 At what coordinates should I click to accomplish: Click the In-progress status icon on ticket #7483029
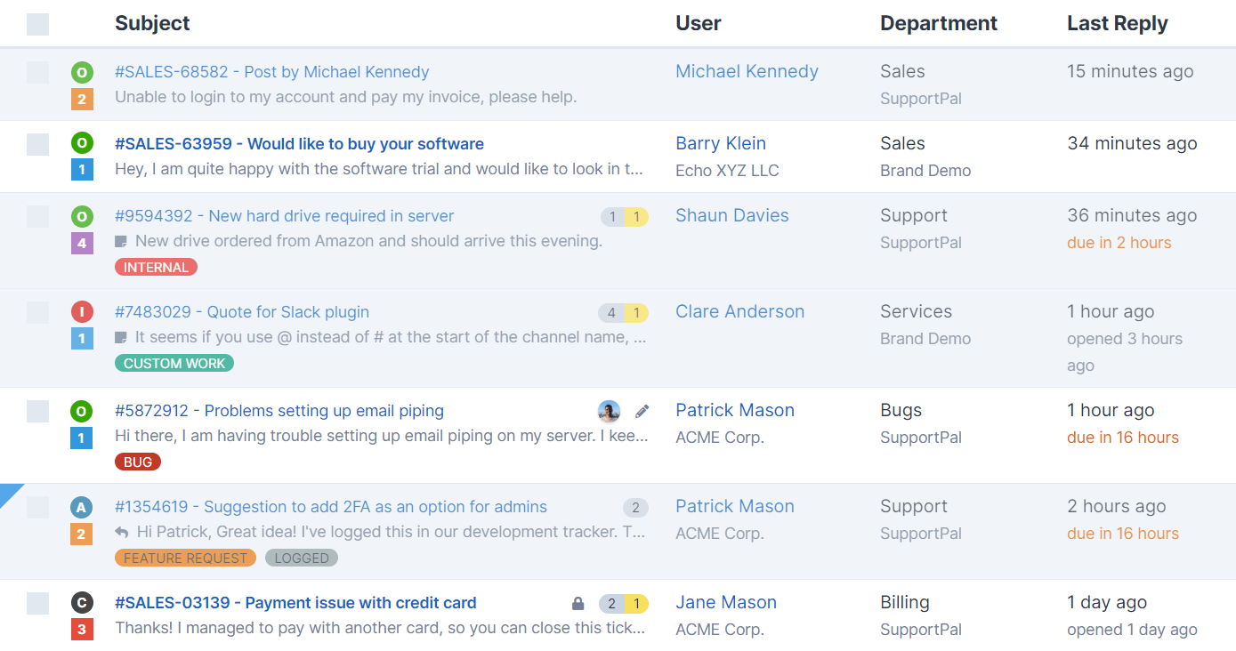[x=83, y=312]
